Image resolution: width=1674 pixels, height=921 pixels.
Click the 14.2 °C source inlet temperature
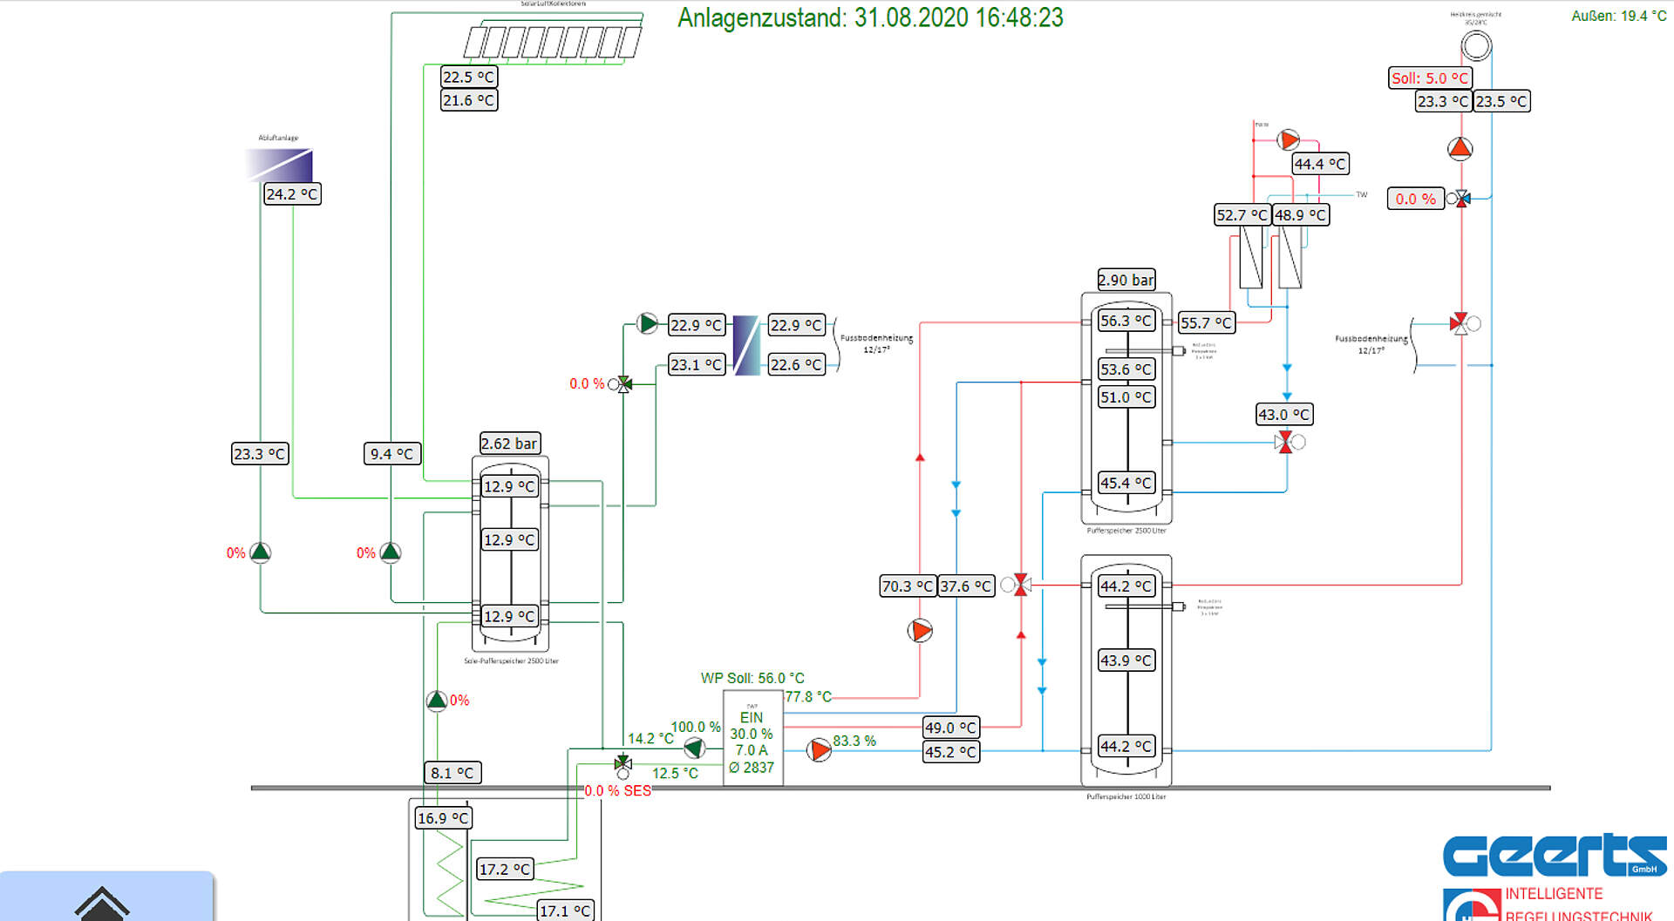click(x=650, y=738)
